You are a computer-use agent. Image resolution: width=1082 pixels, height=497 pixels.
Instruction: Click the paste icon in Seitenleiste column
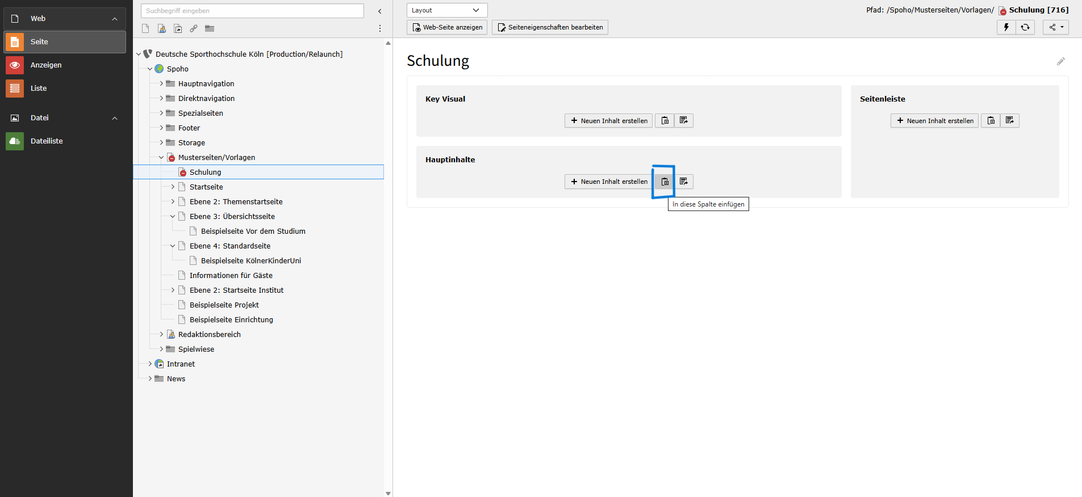point(991,120)
